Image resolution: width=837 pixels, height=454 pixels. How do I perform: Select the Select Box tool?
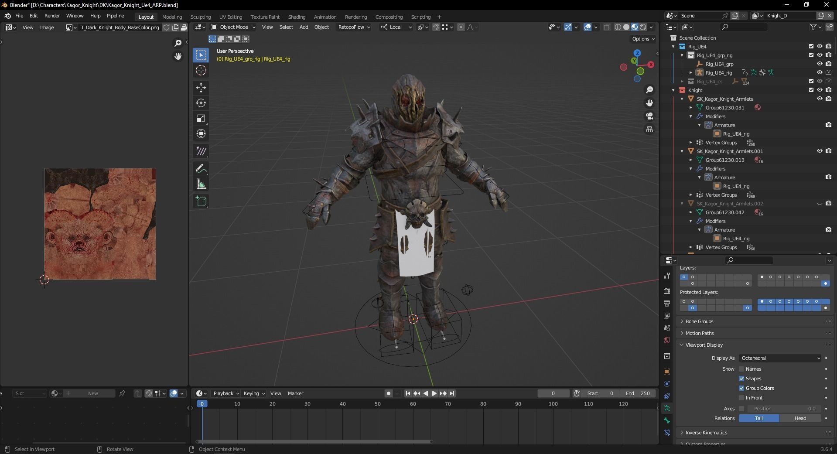[x=201, y=55]
